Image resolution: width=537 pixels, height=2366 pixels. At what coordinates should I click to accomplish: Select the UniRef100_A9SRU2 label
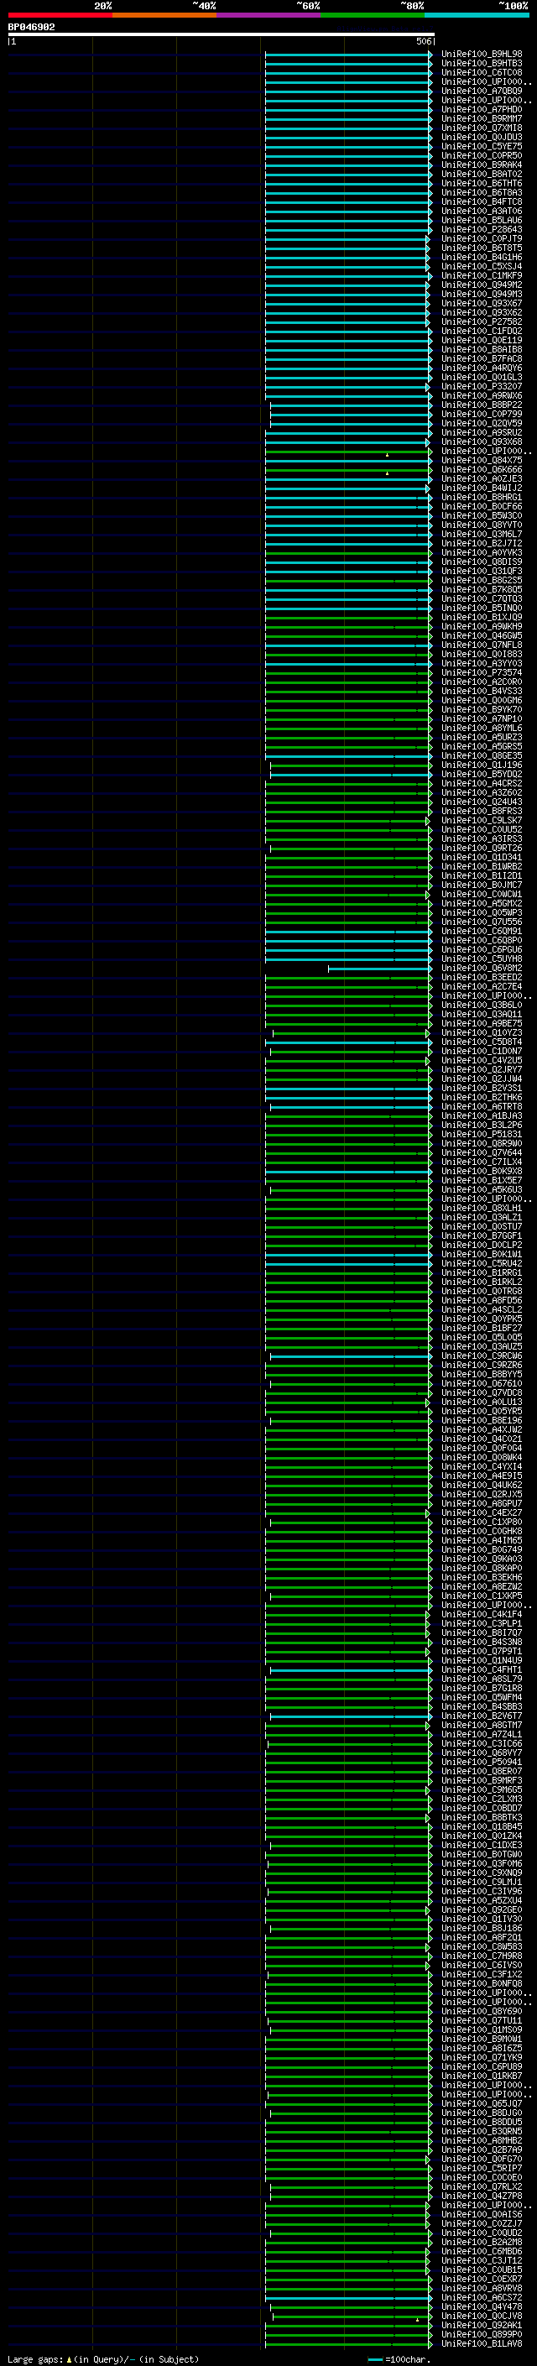coord(481,432)
